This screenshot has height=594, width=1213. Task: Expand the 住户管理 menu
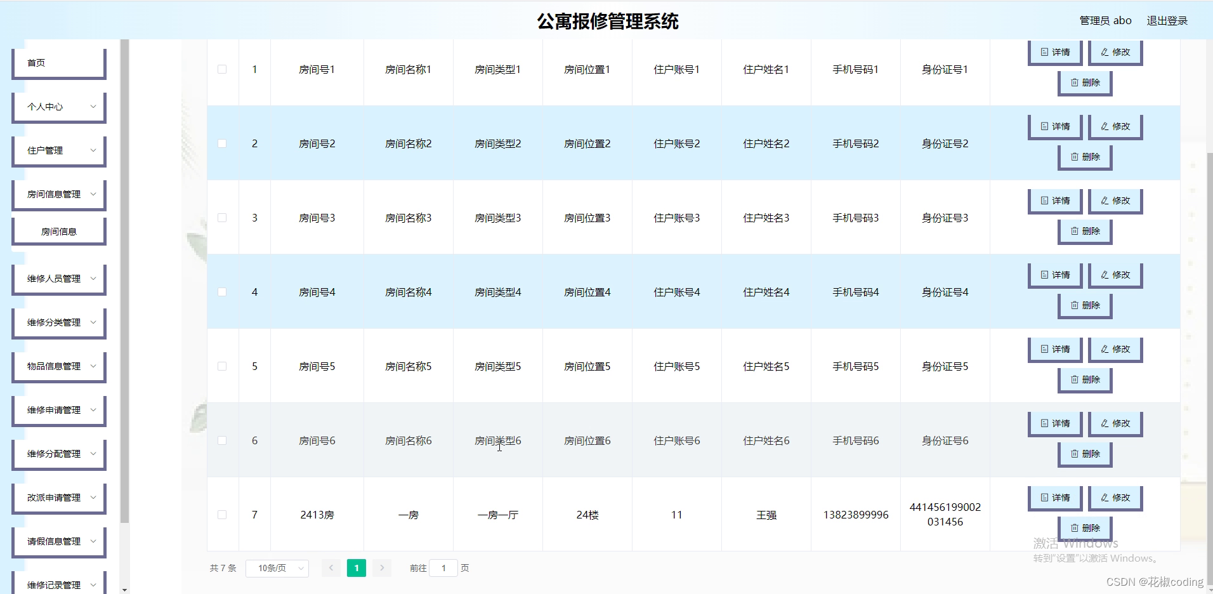(58, 150)
